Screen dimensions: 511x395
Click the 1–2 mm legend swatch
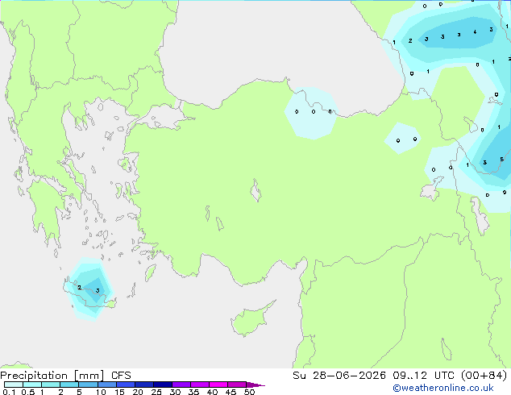[x=51, y=385]
